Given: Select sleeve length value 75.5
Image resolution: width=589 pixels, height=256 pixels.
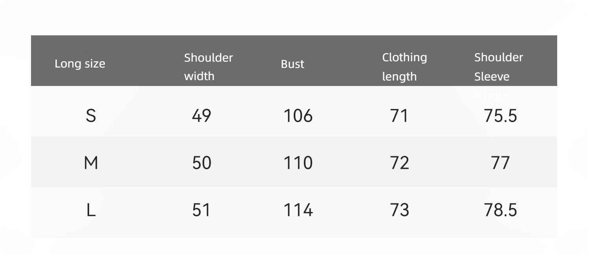Looking at the screenshot, I should click(500, 116).
